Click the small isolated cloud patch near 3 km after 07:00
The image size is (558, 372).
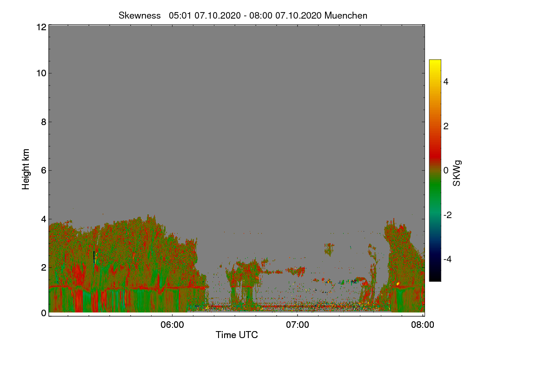pyautogui.click(x=329, y=249)
